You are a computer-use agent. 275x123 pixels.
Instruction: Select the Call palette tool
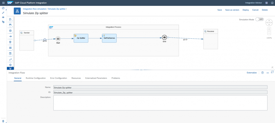(x=10, y=54)
